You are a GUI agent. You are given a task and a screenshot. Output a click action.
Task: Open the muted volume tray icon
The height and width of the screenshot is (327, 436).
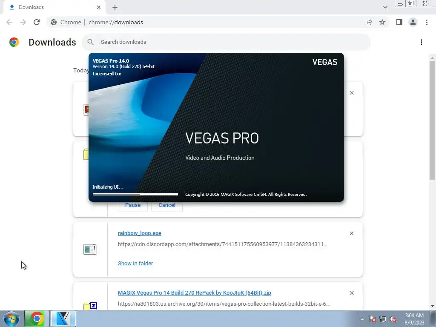pyautogui.click(x=393, y=319)
